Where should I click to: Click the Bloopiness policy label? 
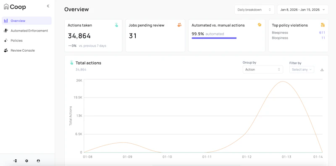280,38
